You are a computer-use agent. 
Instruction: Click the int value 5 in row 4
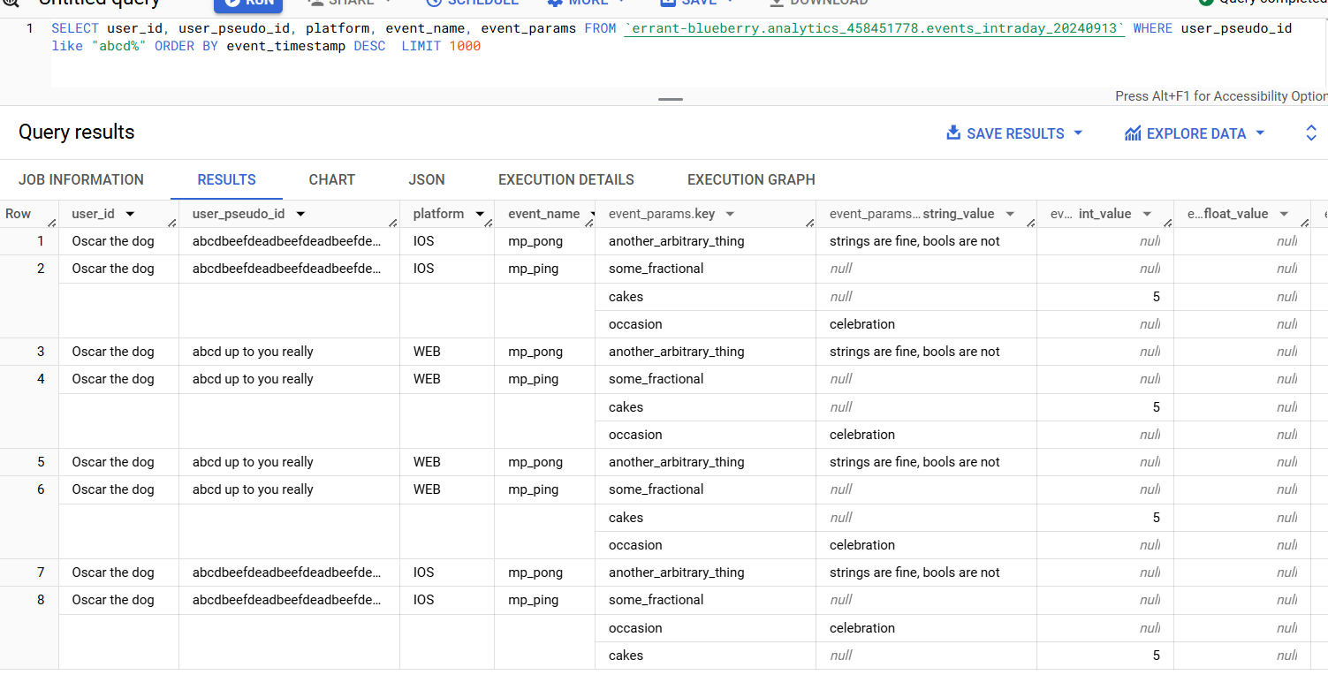click(1156, 407)
